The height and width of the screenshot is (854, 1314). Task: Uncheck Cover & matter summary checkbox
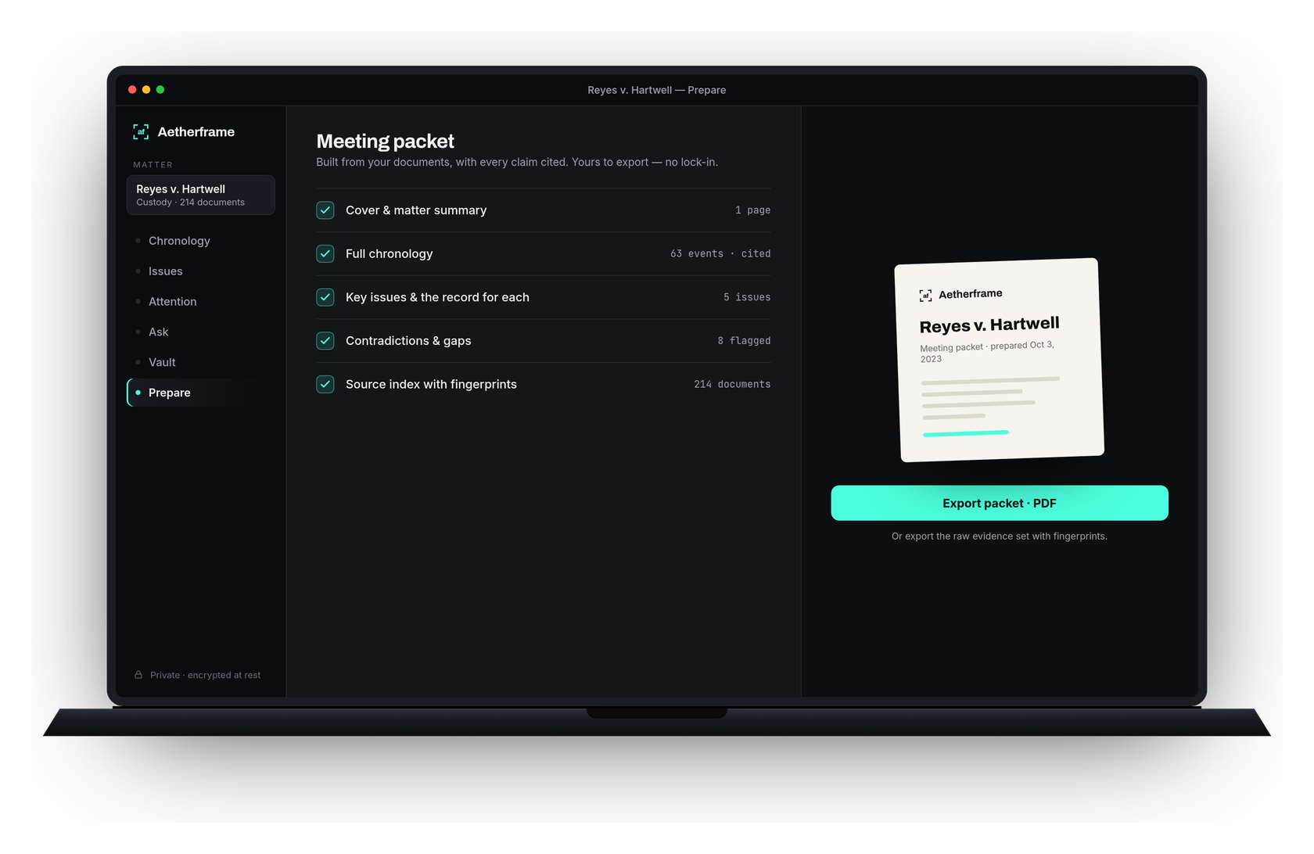coord(325,210)
